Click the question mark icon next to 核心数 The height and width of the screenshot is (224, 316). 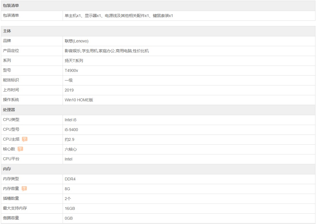[x=20, y=149]
